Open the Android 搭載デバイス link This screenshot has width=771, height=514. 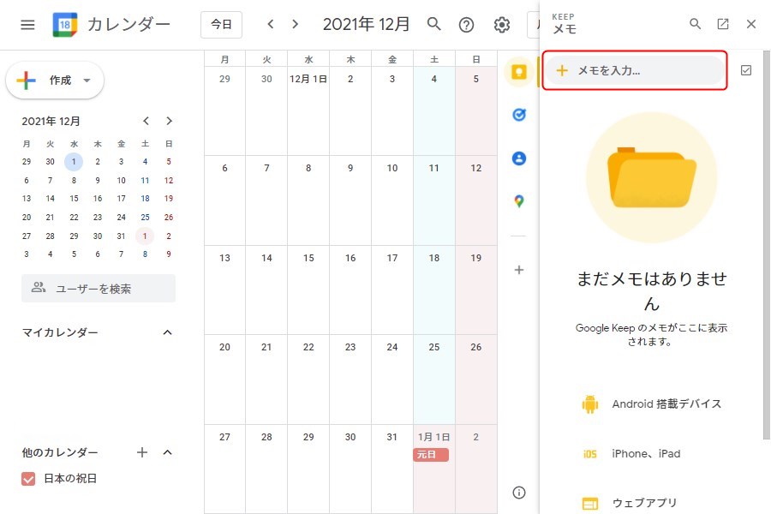(x=666, y=404)
